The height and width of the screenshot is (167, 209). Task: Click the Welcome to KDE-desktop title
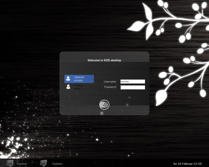click(104, 60)
